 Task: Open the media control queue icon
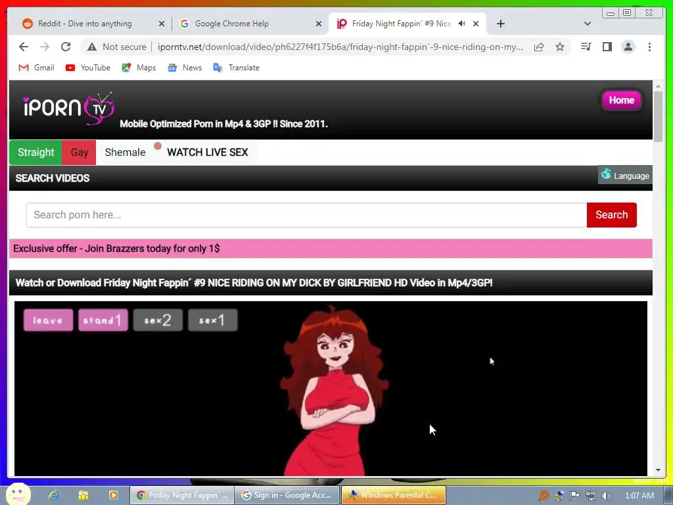pos(586,47)
